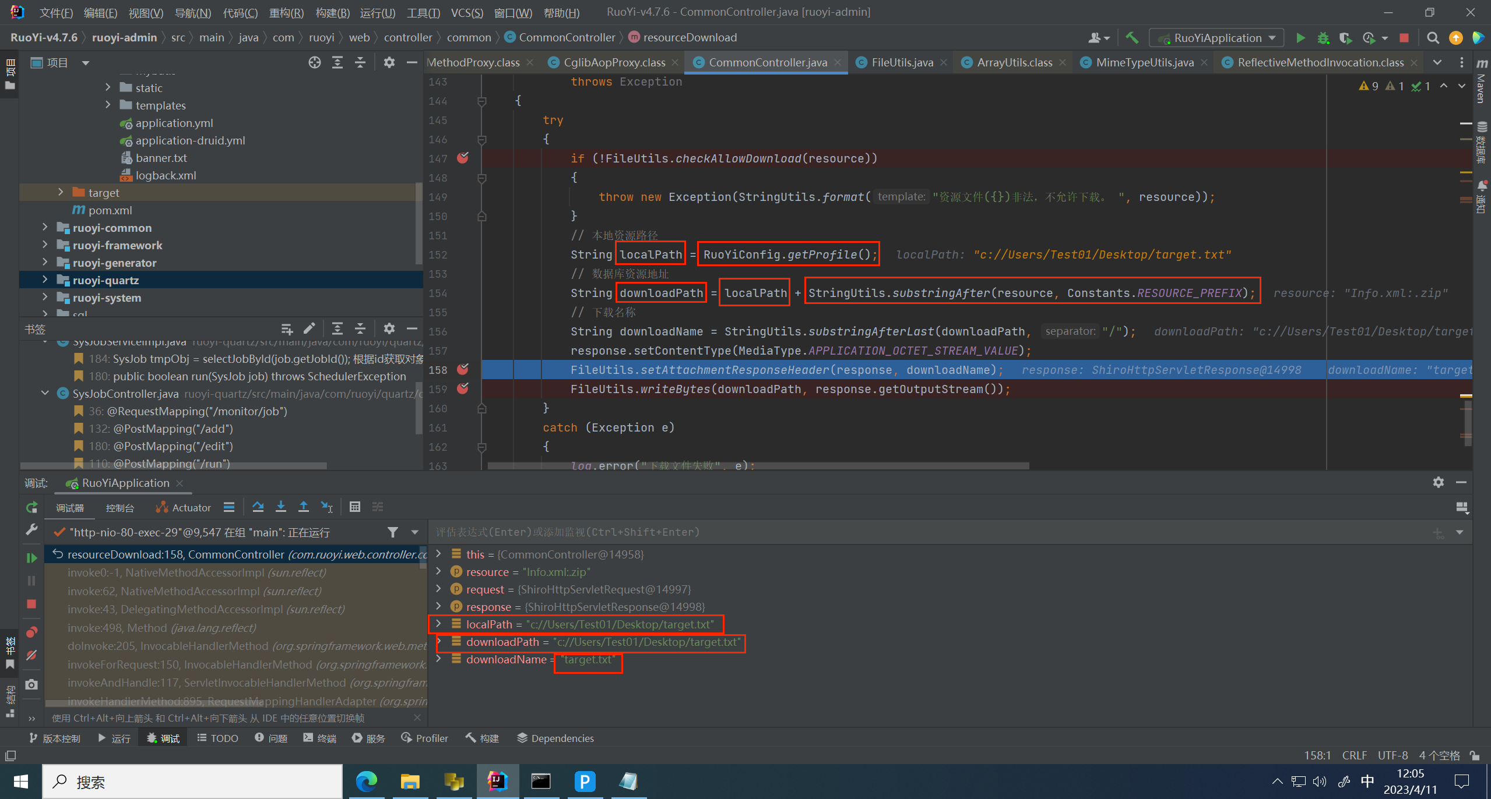This screenshot has width=1491, height=799.
Task: Open View Breakpoints double red dot icon
Action: [31, 632]
